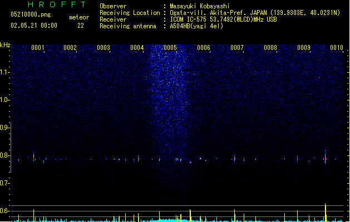Click the Receiving antenna label
This screenshot has width=350, height=222.
128,26
